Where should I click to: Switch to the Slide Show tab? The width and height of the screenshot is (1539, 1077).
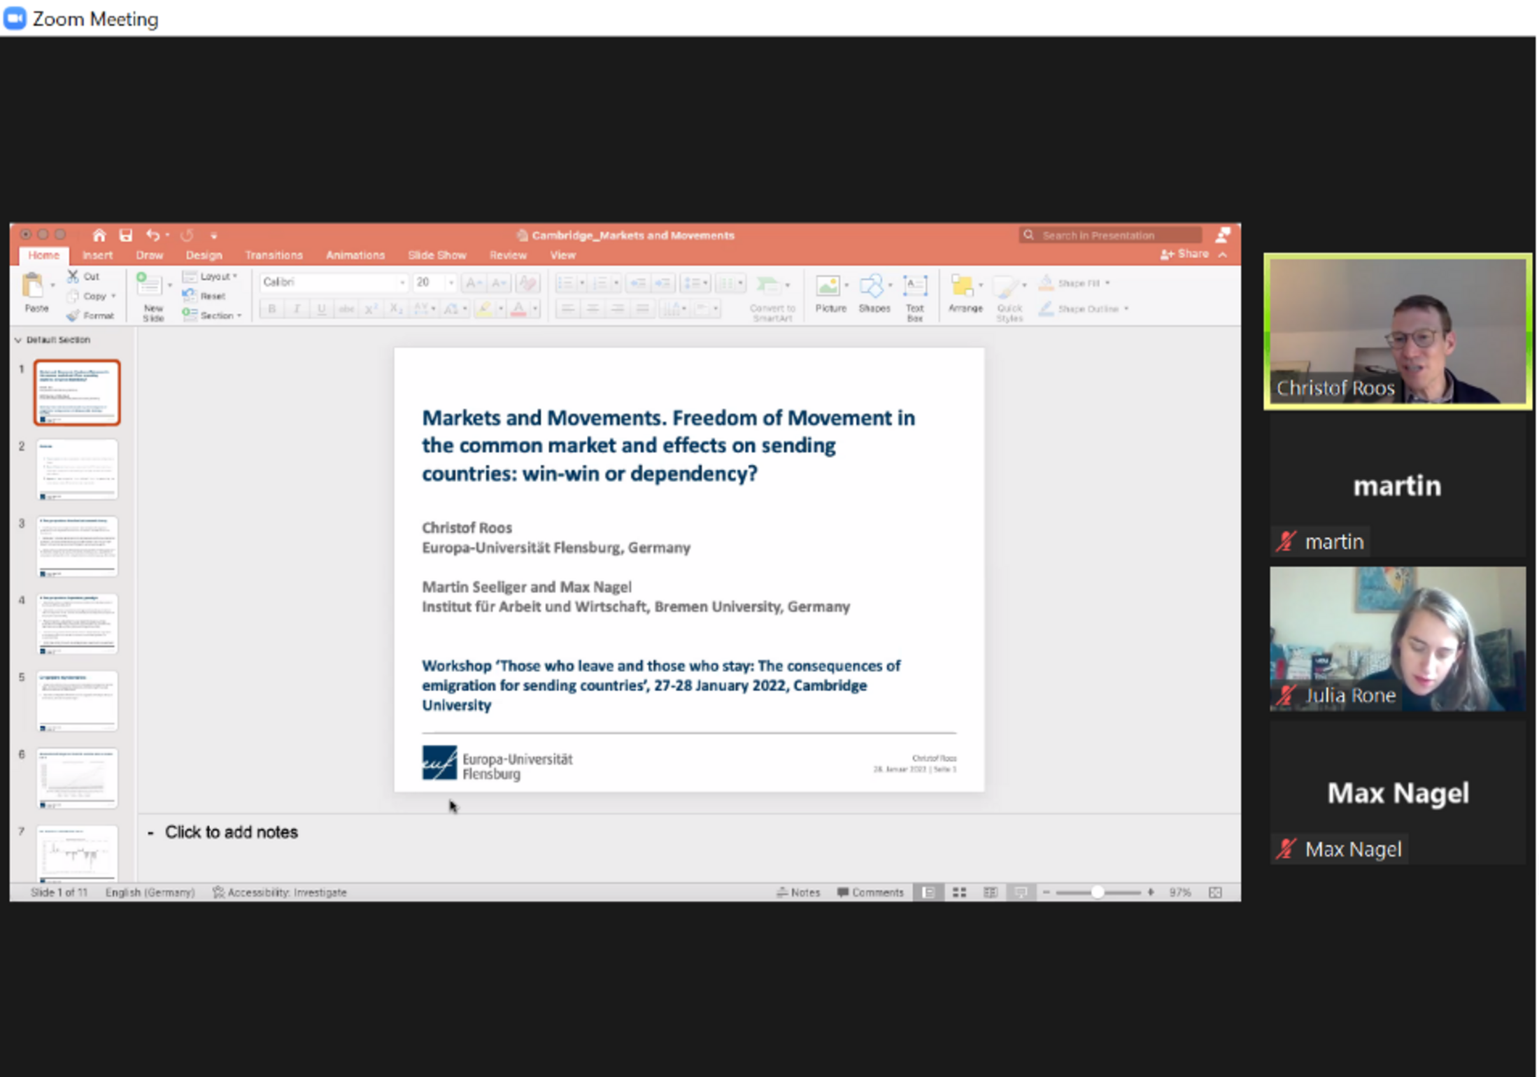pyautogui.click(x=437, y=255)
